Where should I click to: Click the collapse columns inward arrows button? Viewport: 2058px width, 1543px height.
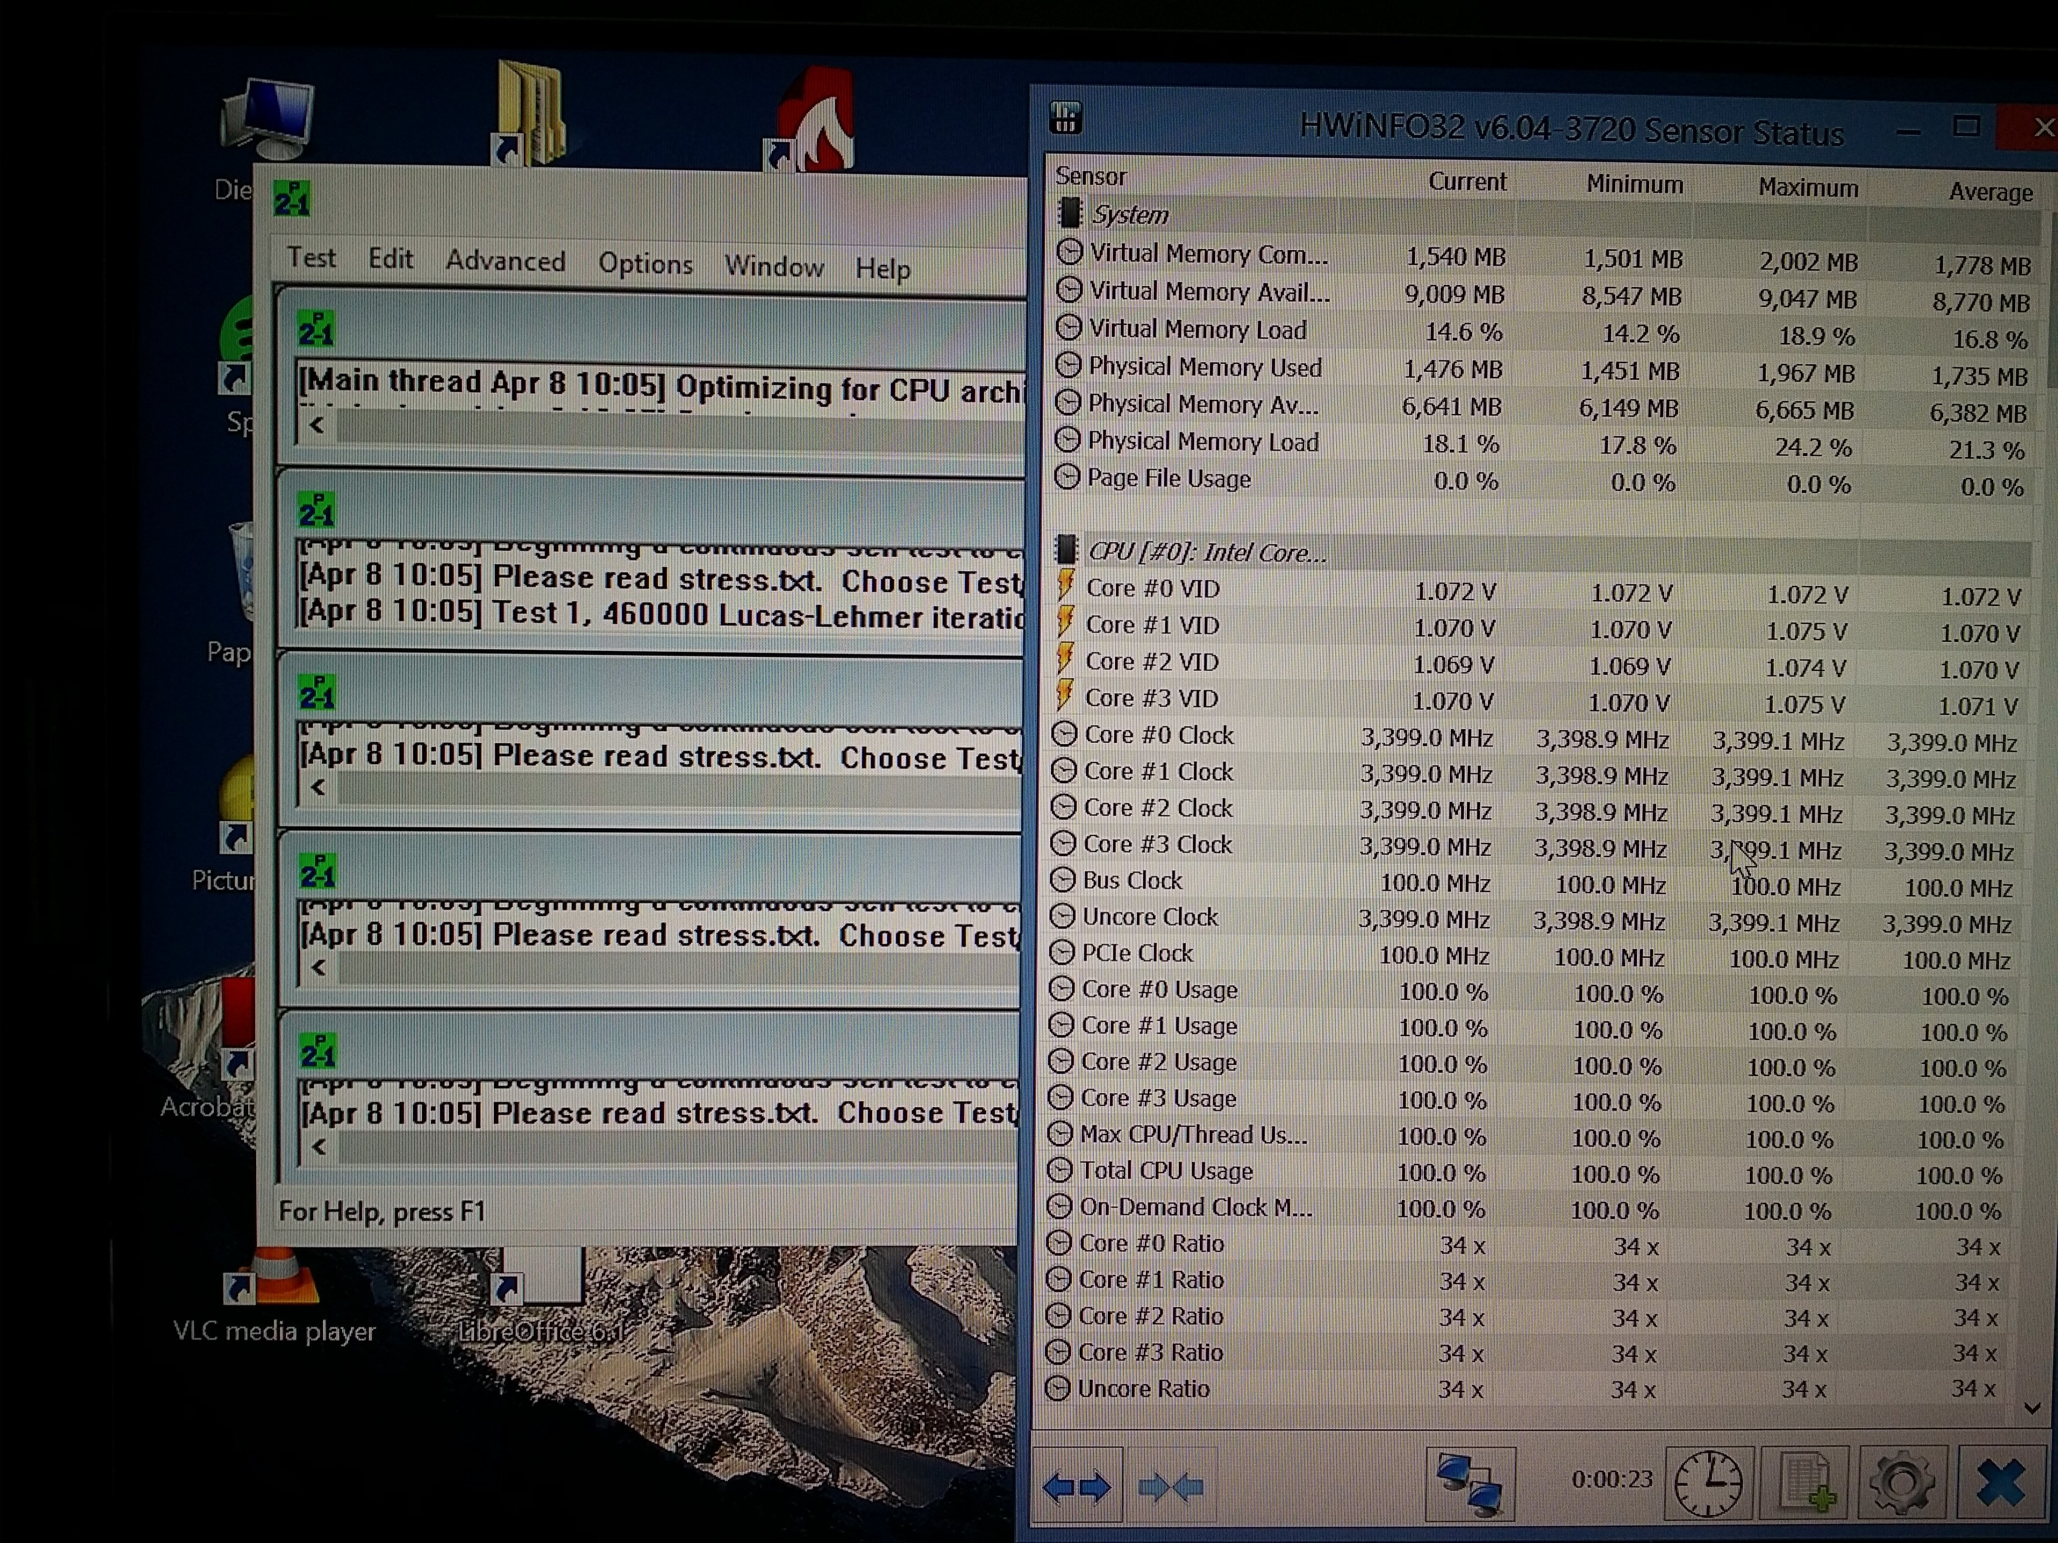click(x=1170, y=1486)
